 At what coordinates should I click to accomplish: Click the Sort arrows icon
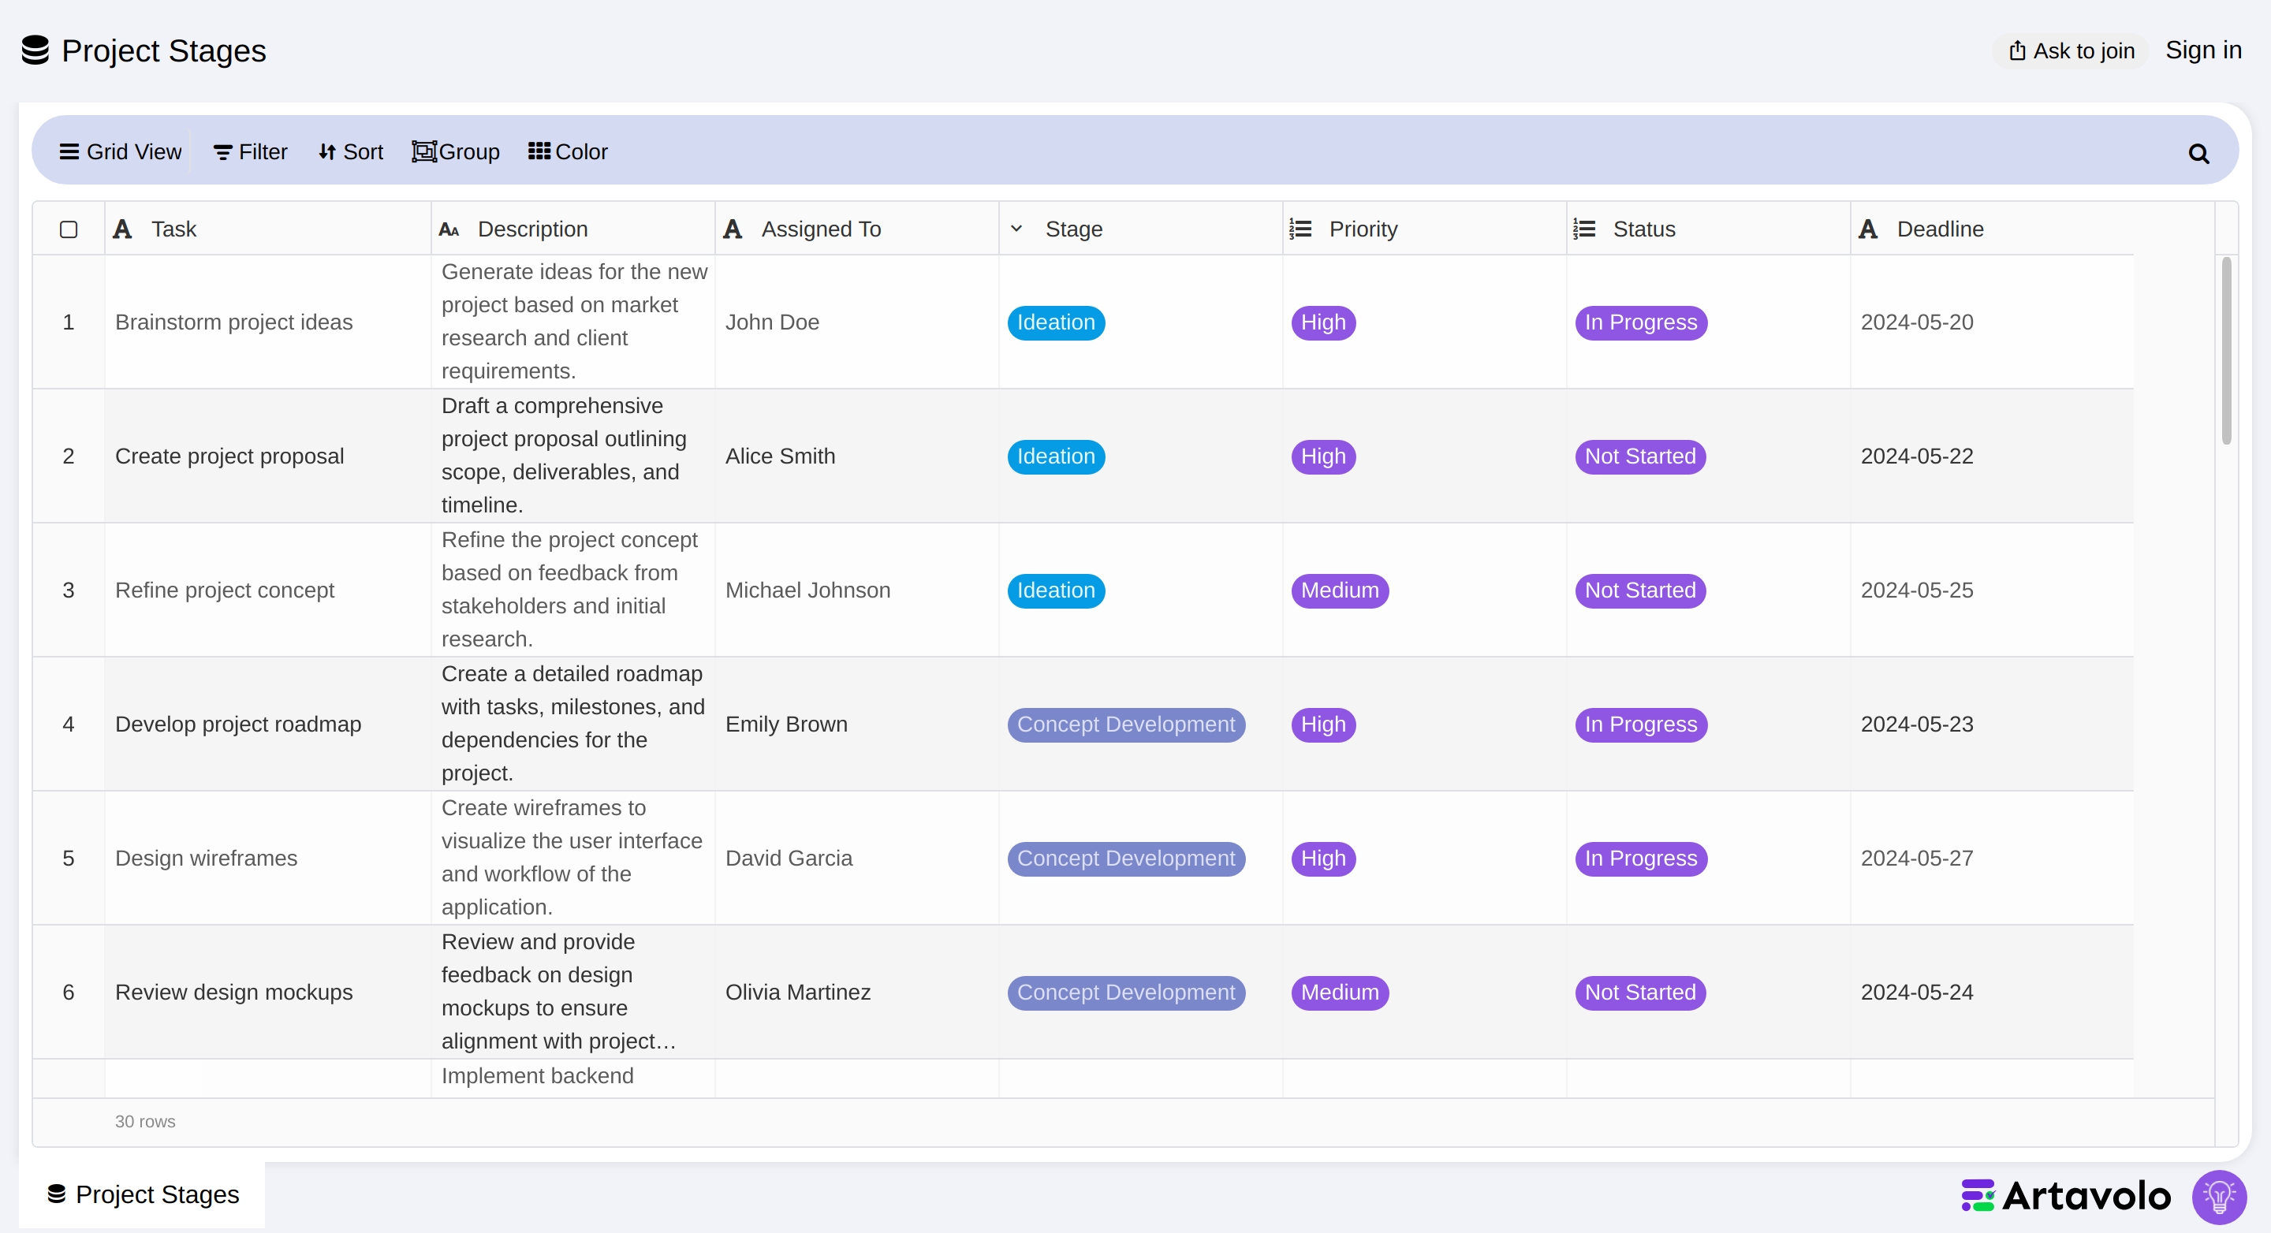tap(327, 152)
